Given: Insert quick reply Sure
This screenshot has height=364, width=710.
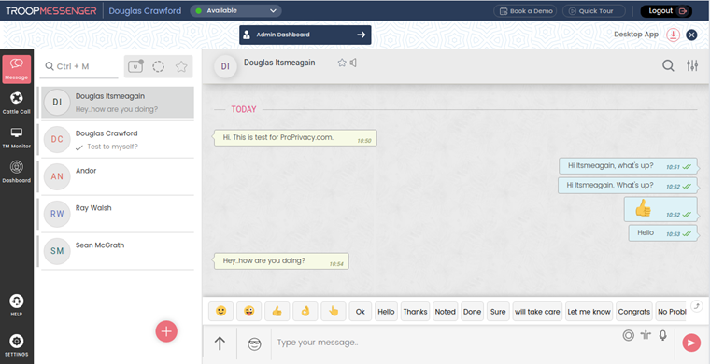Looking at the screenshot, I should click(x=498, y=312).
